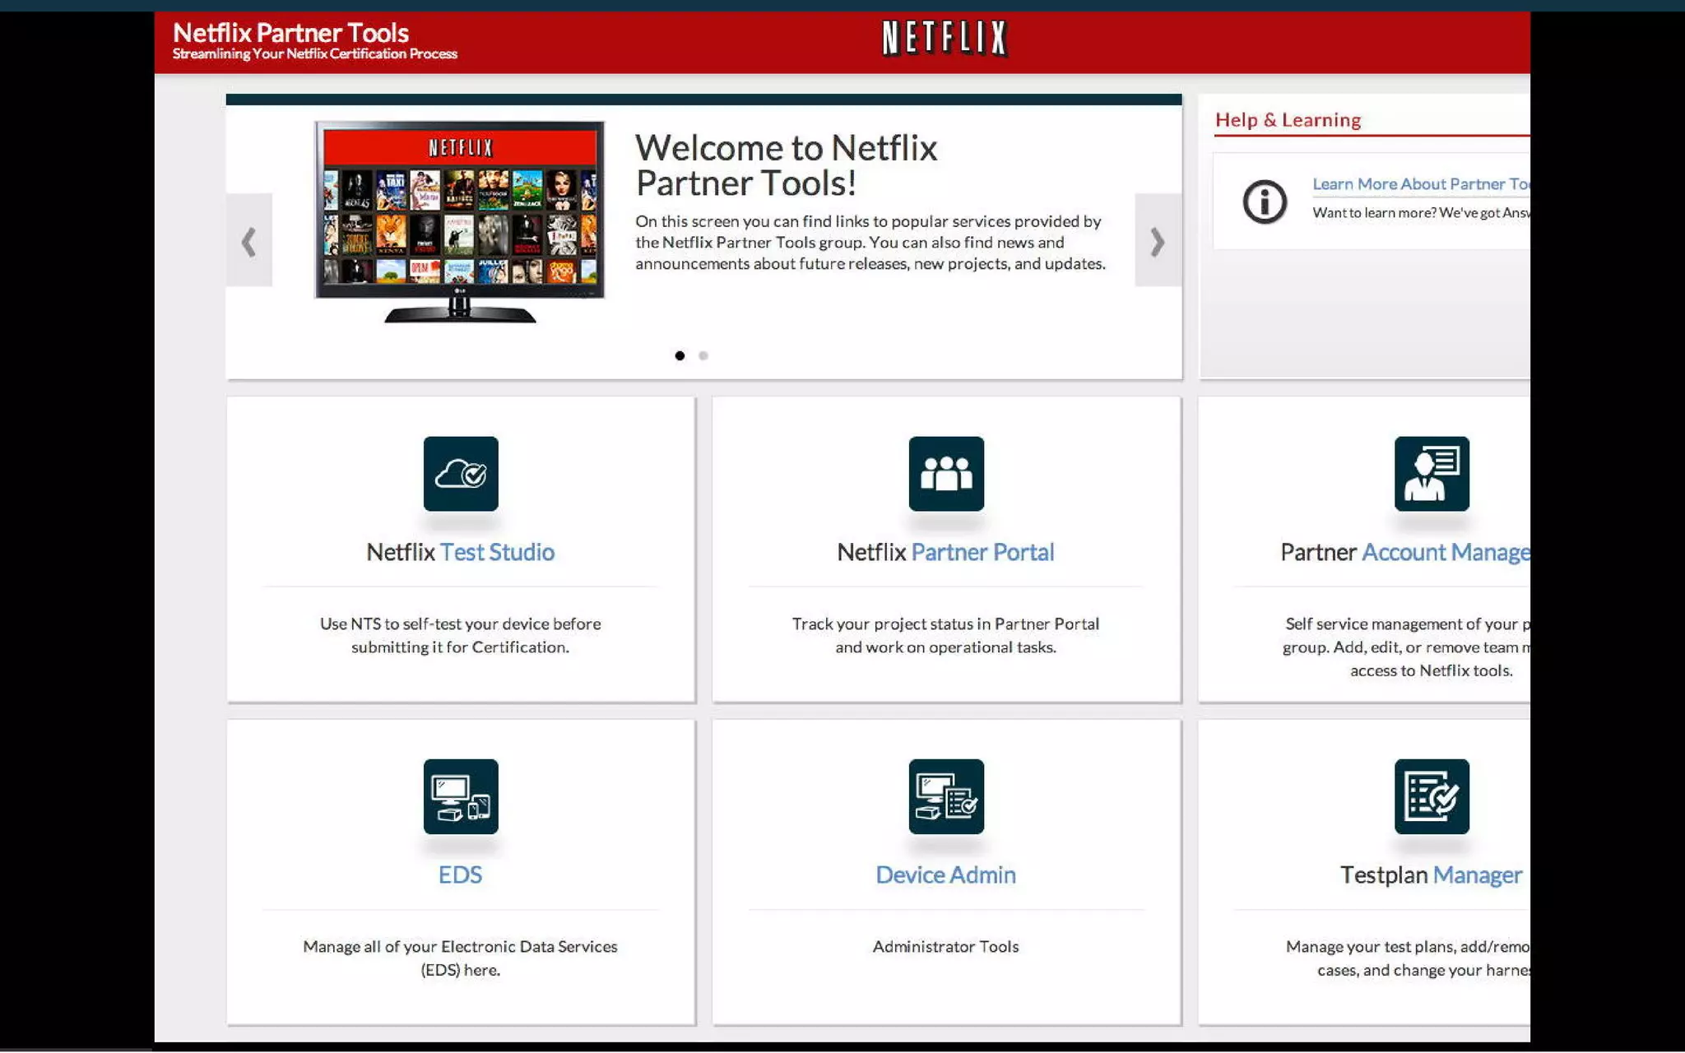Click the Partner Account Manager icon
Screen dimensions: 1685x1053
pyautogui.click(x=1432, y=474)
